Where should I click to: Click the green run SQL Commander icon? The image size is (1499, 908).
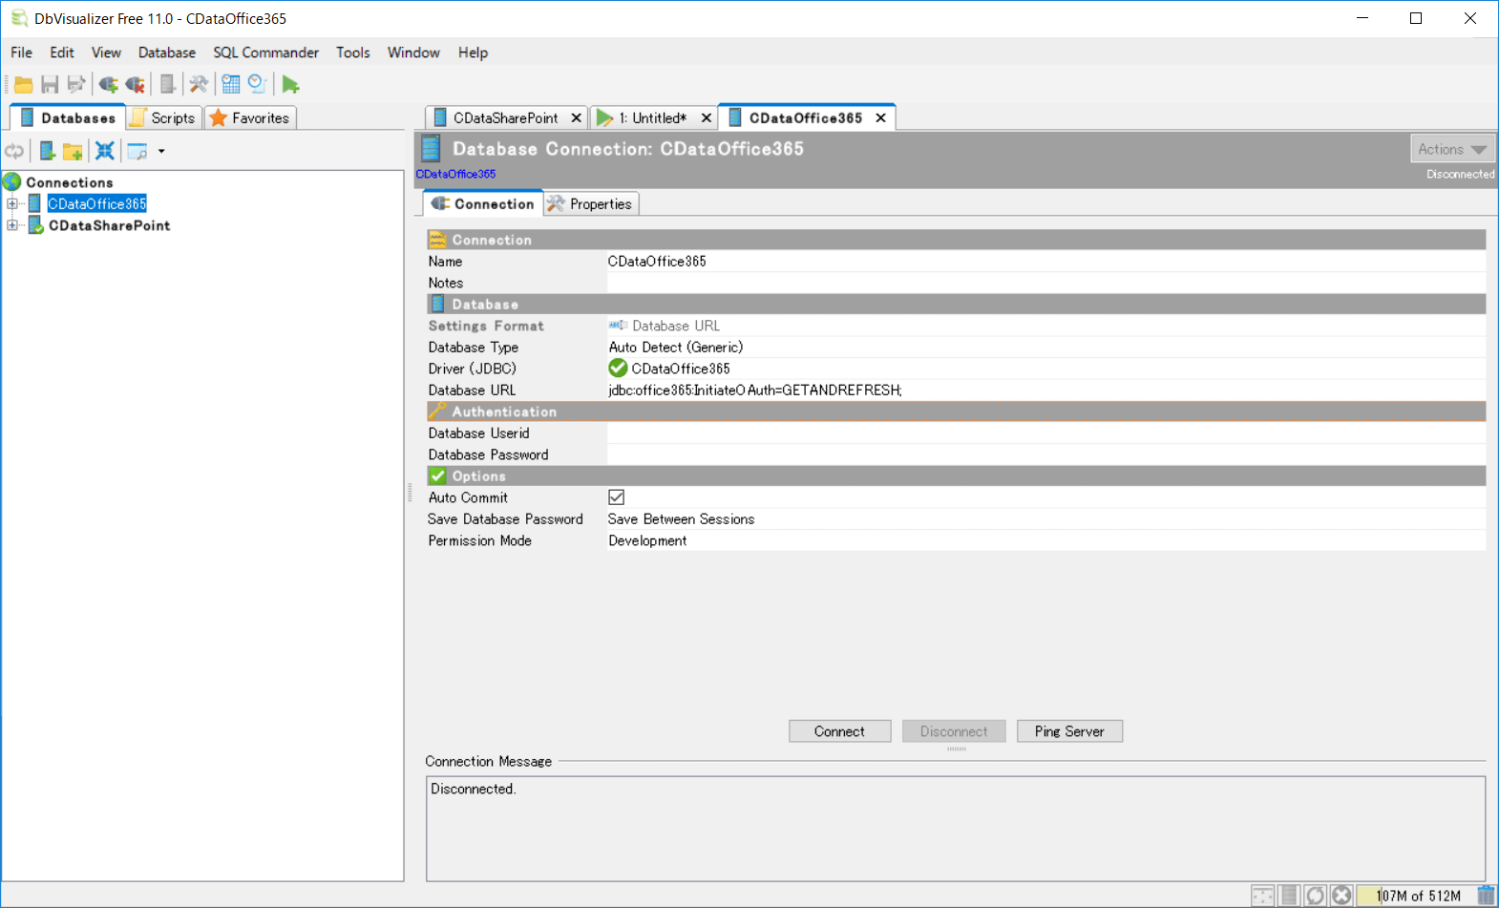coord(290,85)
